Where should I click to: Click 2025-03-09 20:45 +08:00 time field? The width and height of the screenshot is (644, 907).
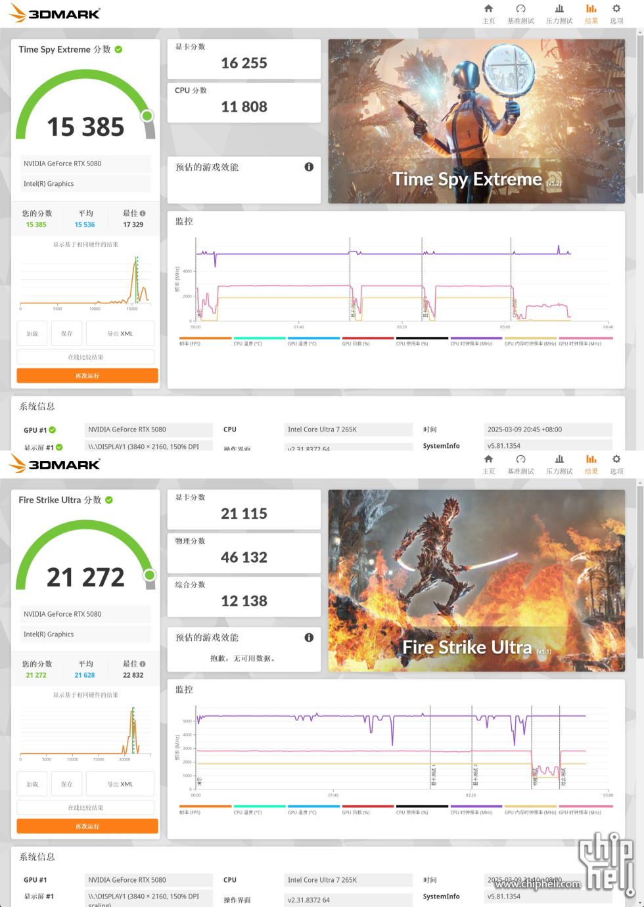(548, 430)
